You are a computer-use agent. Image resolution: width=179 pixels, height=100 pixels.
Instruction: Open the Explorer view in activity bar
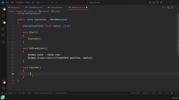tap(3, 8)
